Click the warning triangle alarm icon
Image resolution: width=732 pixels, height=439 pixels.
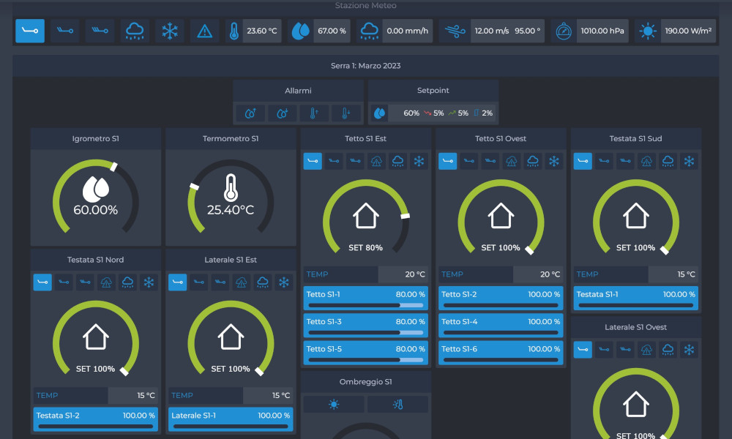(x=204, y=31)
